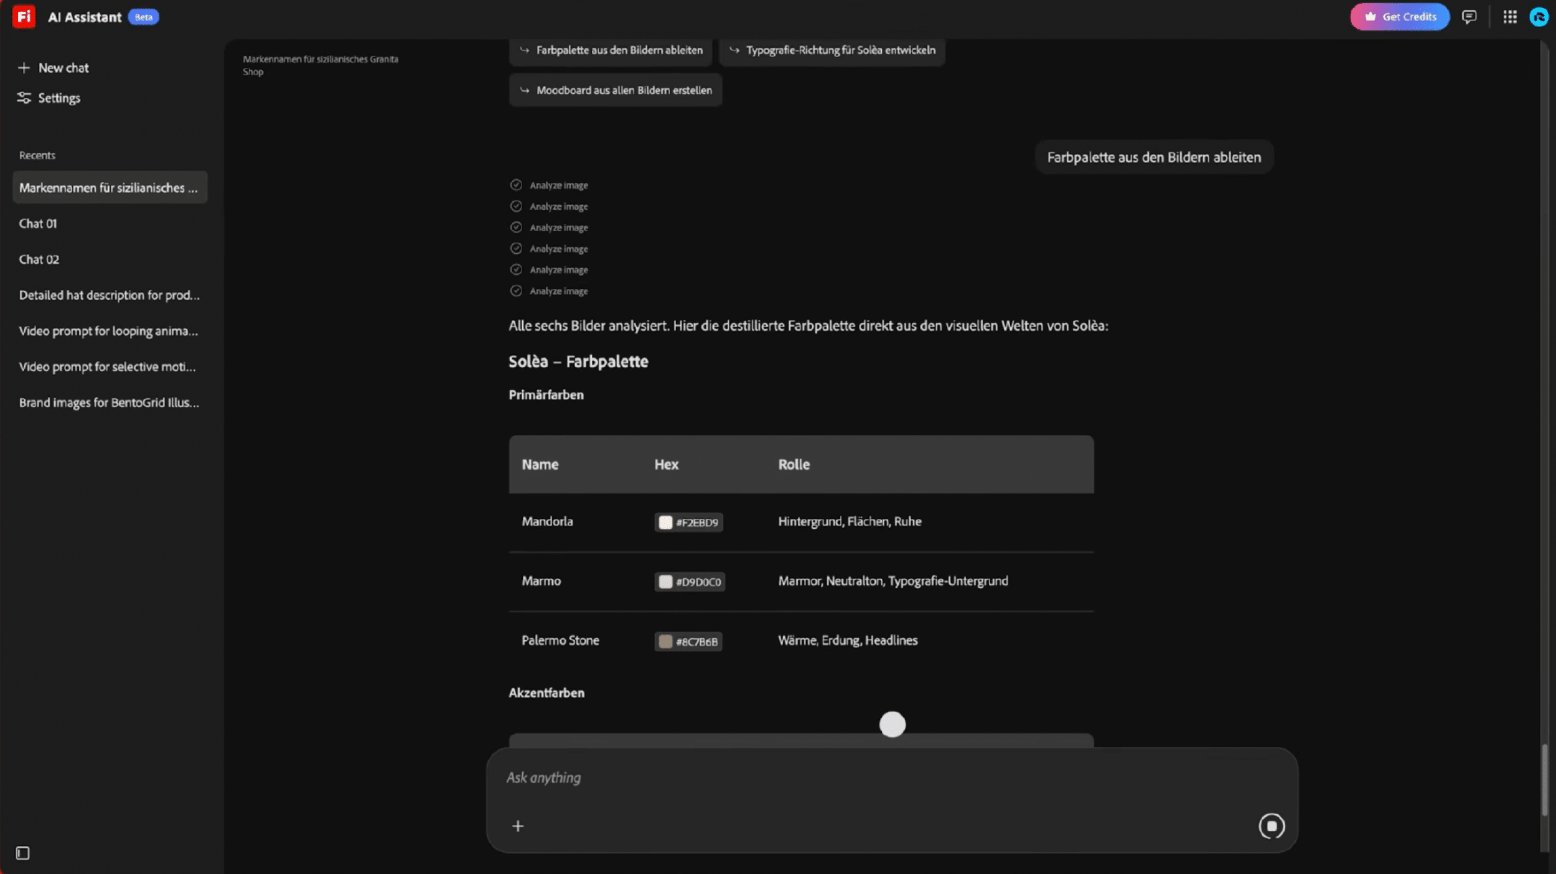Open the feedback chat bubble icon

pyautogui.click(x=1469, y=17)
